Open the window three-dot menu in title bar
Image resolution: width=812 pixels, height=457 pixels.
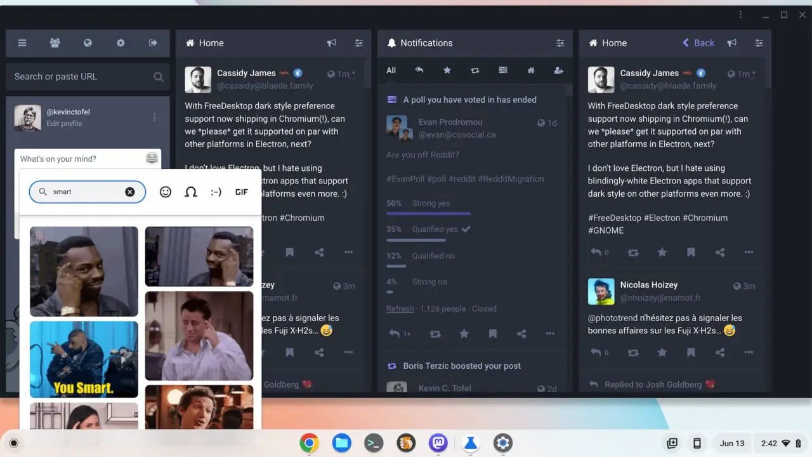click(x=740, y=15)
